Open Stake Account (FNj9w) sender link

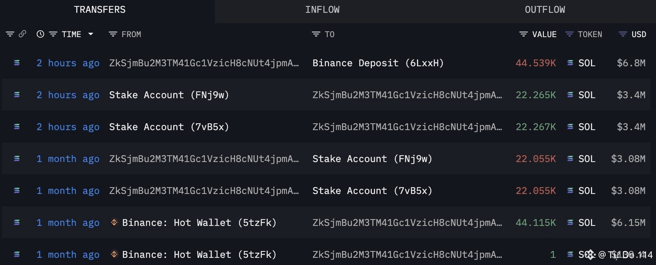[x=169, y=95]
